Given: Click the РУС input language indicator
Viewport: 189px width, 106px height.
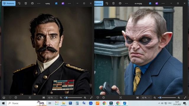Looking at the screenshot, I should click(170, 103).
